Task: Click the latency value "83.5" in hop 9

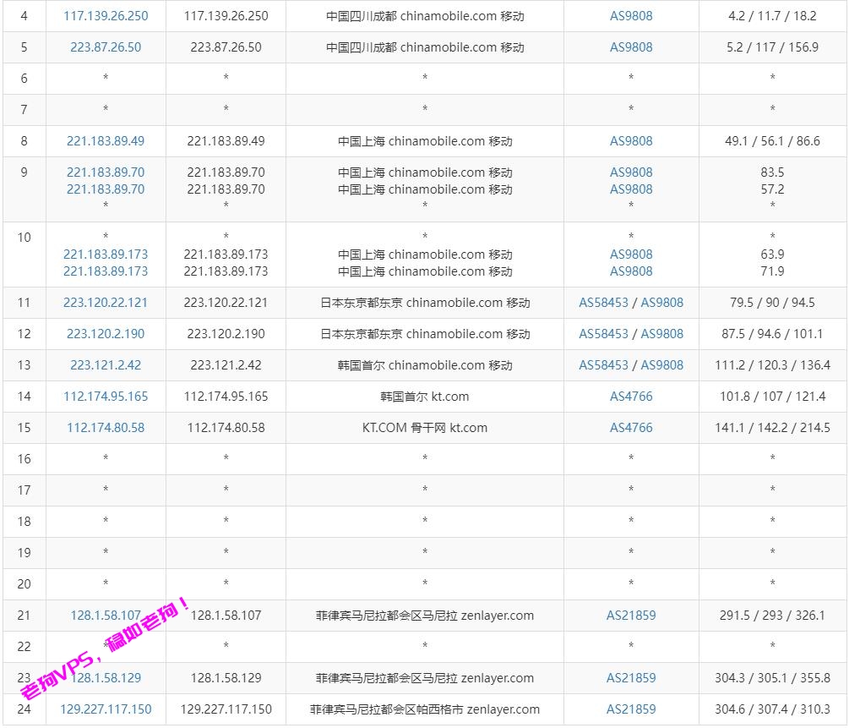Action: click(773, 172)
